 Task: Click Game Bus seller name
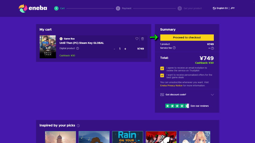pyautogui.click(x=69, y=39)
